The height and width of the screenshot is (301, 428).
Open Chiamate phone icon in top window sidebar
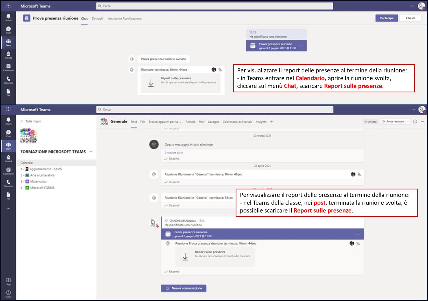tap(8, 80)
